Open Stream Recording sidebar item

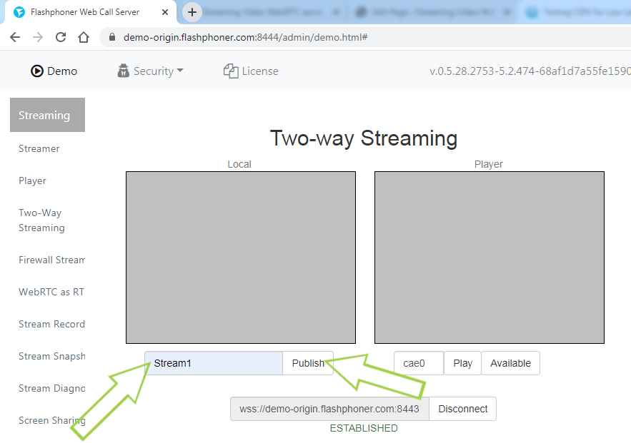(51, 324)
